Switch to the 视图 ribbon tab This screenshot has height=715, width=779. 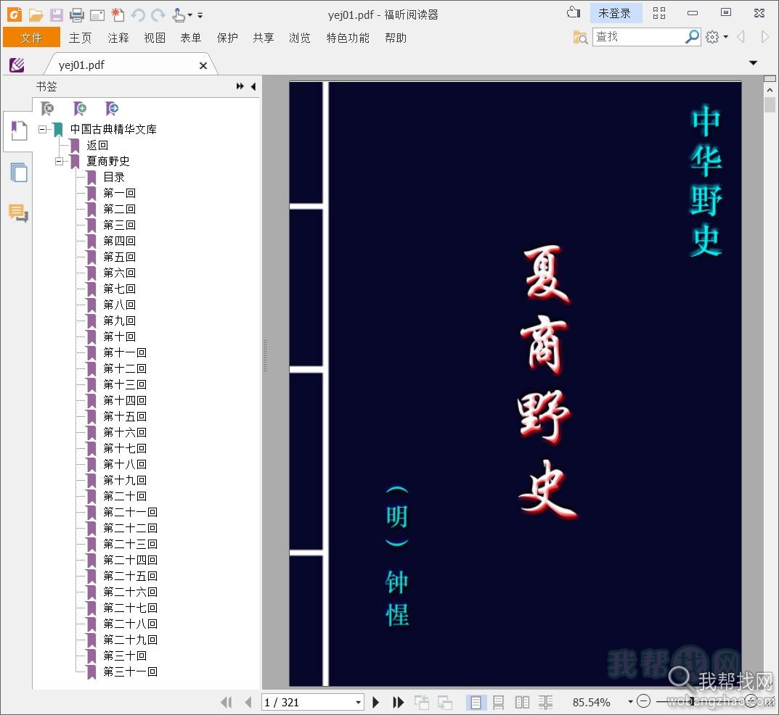[155, 38]
